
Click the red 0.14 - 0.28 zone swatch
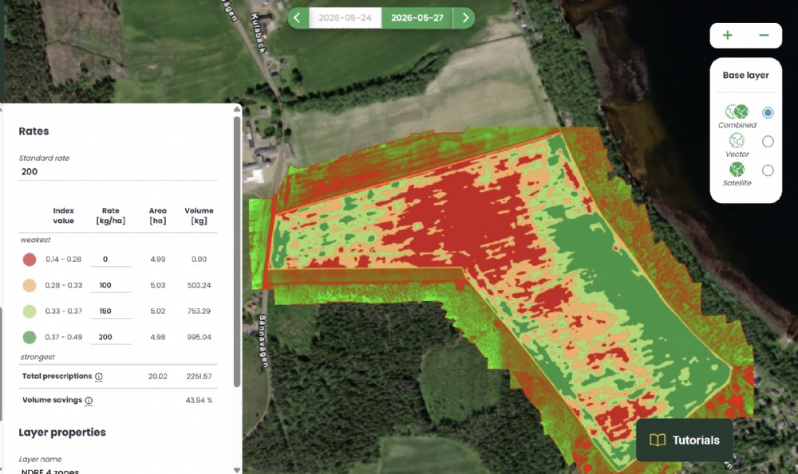click(x=30, y=260)
